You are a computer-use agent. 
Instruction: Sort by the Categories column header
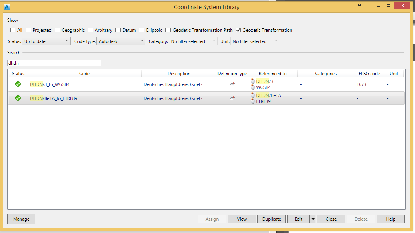326,74
